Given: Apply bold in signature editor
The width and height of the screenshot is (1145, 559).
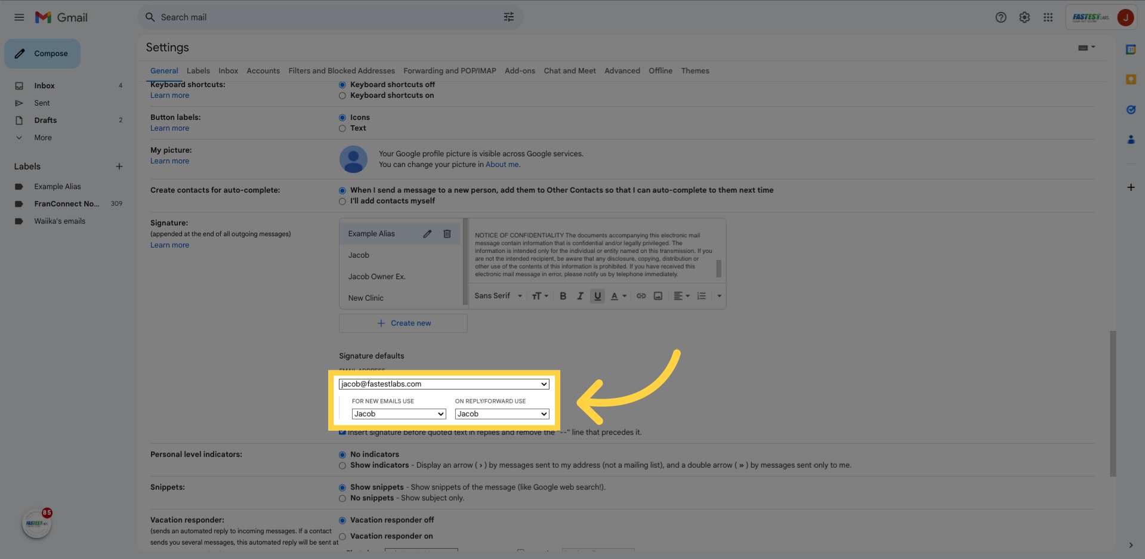Looking at the screenshot, I should coord(563,296).
